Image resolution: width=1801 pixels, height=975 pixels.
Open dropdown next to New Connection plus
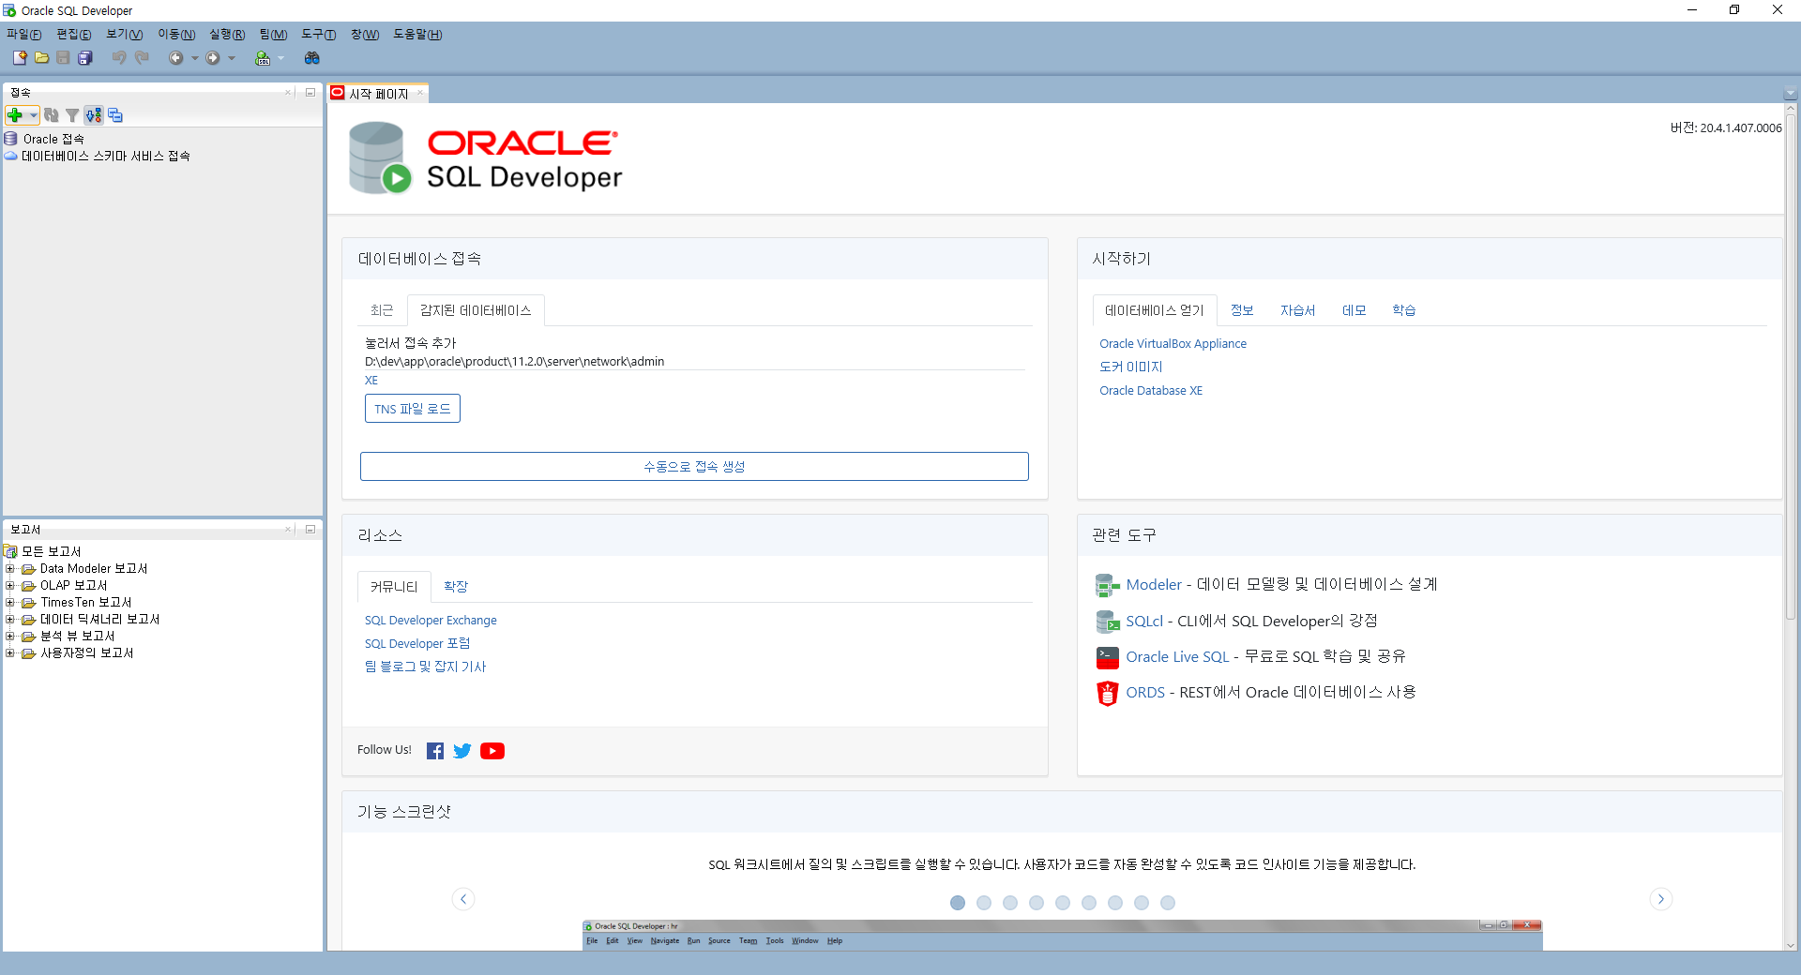tap(33, 115)
